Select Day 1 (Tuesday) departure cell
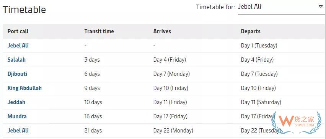326x139 pixels. point(259,46)
